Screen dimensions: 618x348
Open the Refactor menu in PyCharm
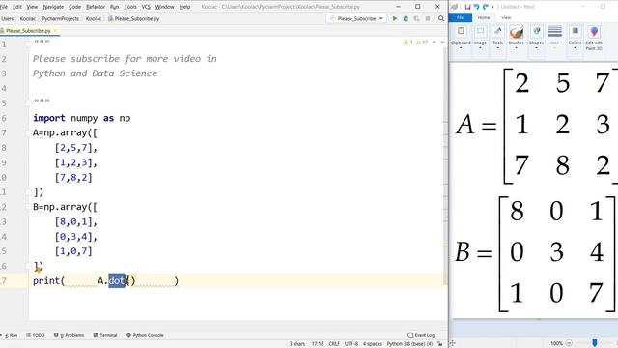(x=96, y=7)
